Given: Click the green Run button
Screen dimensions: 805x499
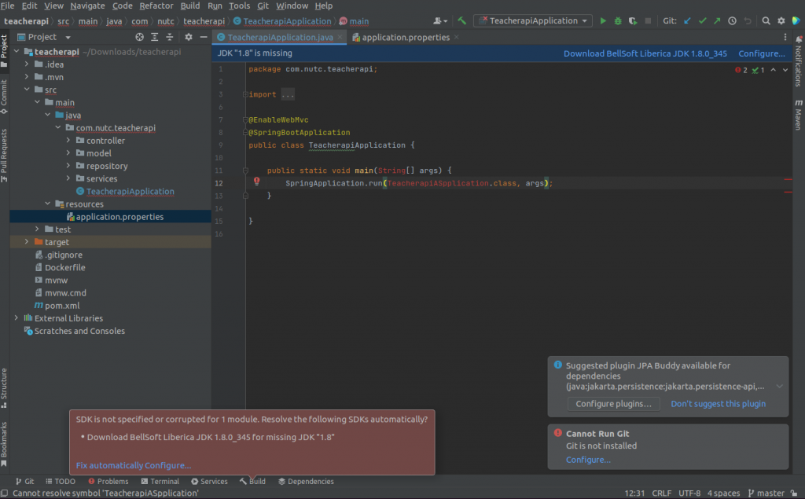Looking at the screenshot, I should pos(603,21).
